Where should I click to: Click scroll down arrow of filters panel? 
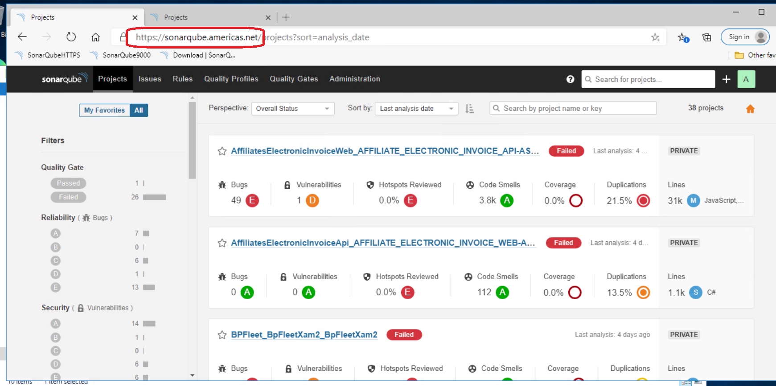192,375
